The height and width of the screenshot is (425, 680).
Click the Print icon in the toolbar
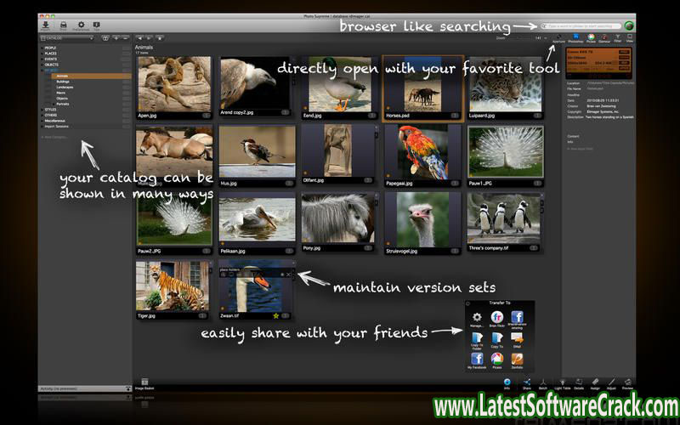pyautogui.click(x=62, y=25)
